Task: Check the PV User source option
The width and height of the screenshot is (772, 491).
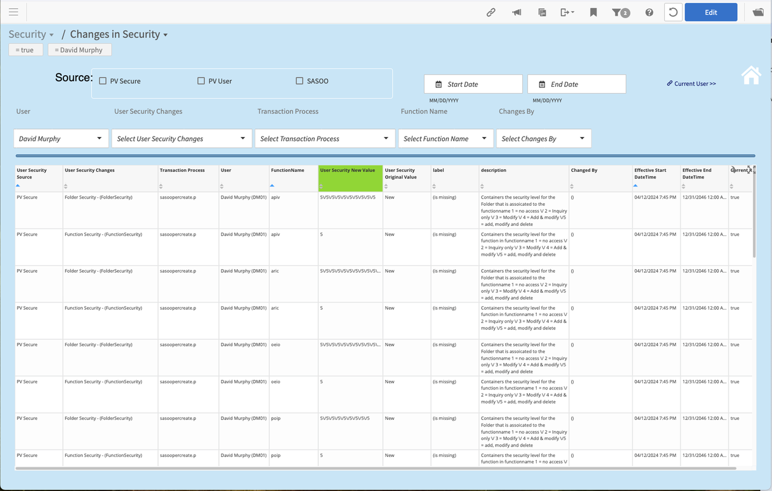Action: pyautogui.click(x=201, y=81)
